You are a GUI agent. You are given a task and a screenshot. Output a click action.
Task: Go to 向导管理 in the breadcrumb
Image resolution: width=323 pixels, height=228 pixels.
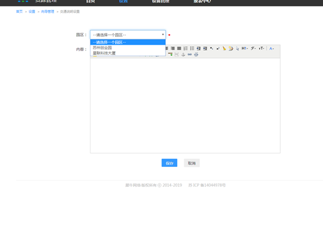pyautogui.click(x=48, y=12)
